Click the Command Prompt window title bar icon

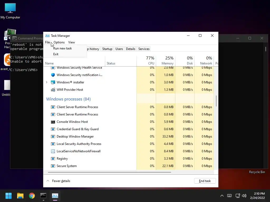pos(15,38)
